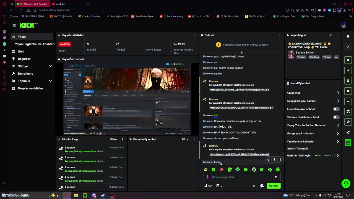The height and width of the screenshot is (199, 354).
Task: Expand the Stüdyo sidebar section
Action: tap(50, 66)
